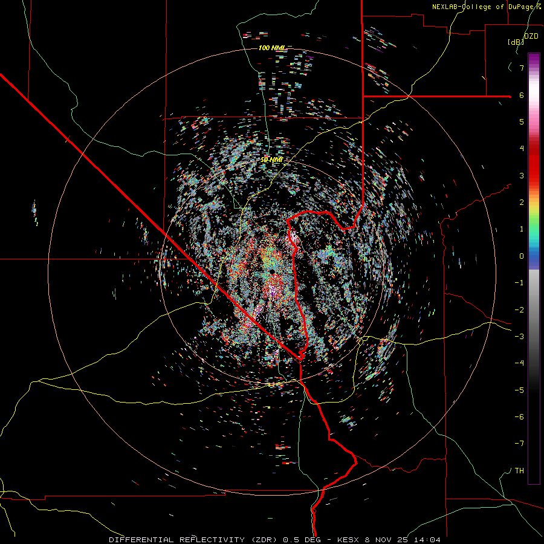Click the Differential Reflectivity caption text
Viewport: 544px width, 544px height.
coord(274,540)
